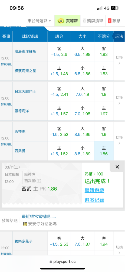The width and height of the screenshot is (125, 272).
Task: Pick 大 6.5, 1.98 over bet
Action: pos(83,51)
